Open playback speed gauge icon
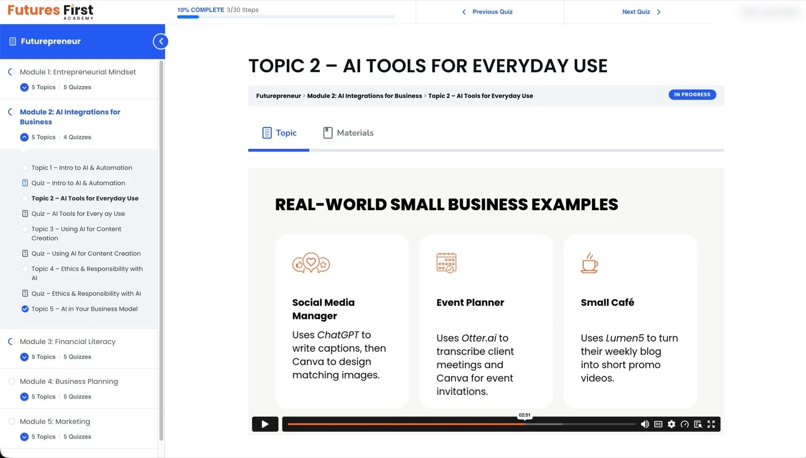The image size is (806, 458). (x=685, y=424)
